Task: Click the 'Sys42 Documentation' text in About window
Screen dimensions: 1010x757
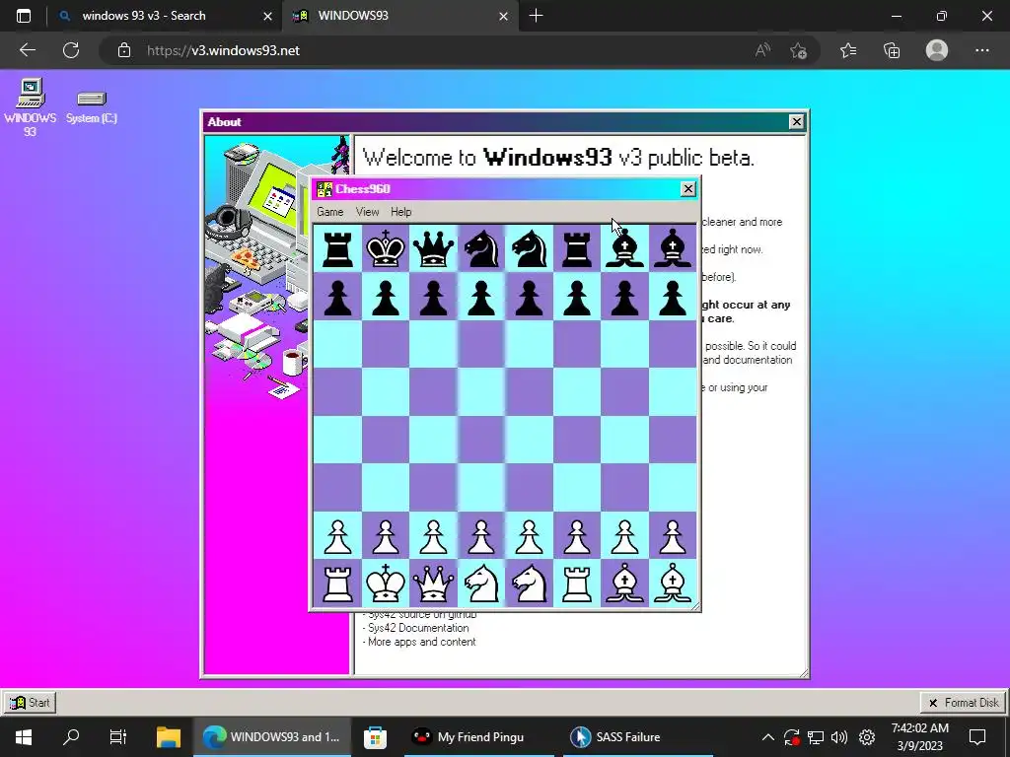Action: (418, 628)
